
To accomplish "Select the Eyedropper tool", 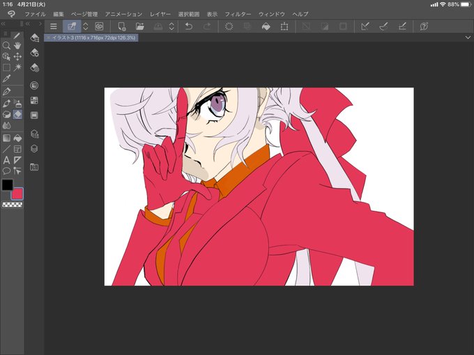I will click(6, 79).
